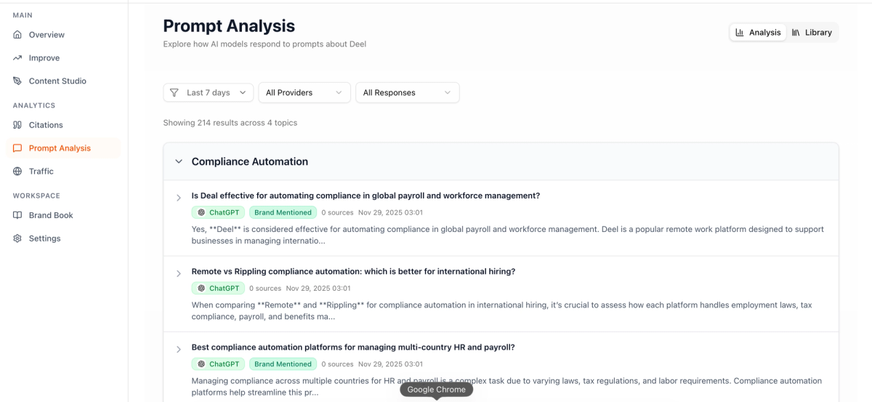Expand the Remote vs Rippling row chevron
The image size is (872, 402).
pos(179,273)
